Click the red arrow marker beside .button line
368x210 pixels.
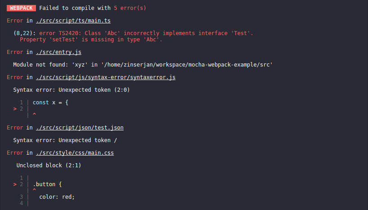[15, 184]
